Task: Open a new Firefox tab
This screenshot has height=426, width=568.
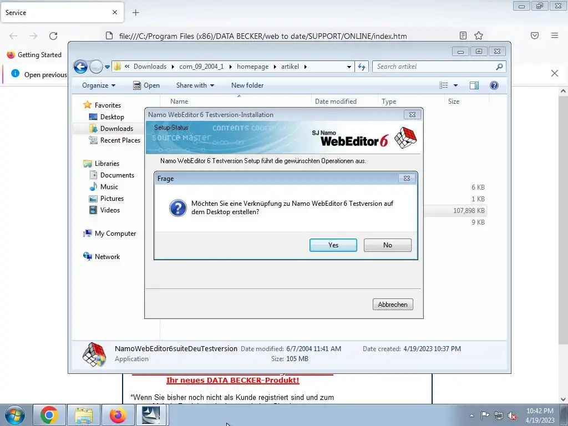Action: tap(135, 13)
